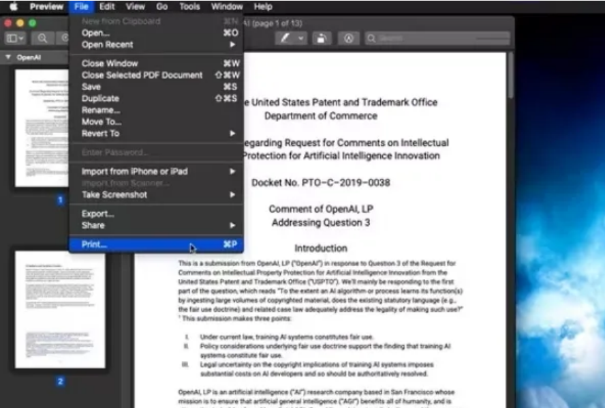Open the Help menu
The width and height of the screenshot is (605, 408).
(x=263, y=7)
